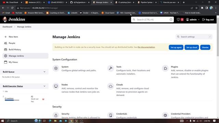Bookmark this page with the star icon

(x=196, y=8)
